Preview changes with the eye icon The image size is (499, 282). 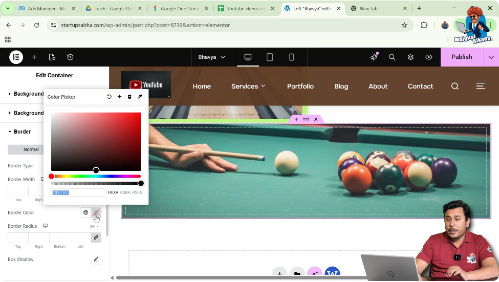(x=429, y=57)
